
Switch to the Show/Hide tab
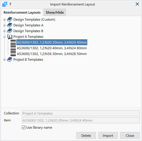(55, 12)
